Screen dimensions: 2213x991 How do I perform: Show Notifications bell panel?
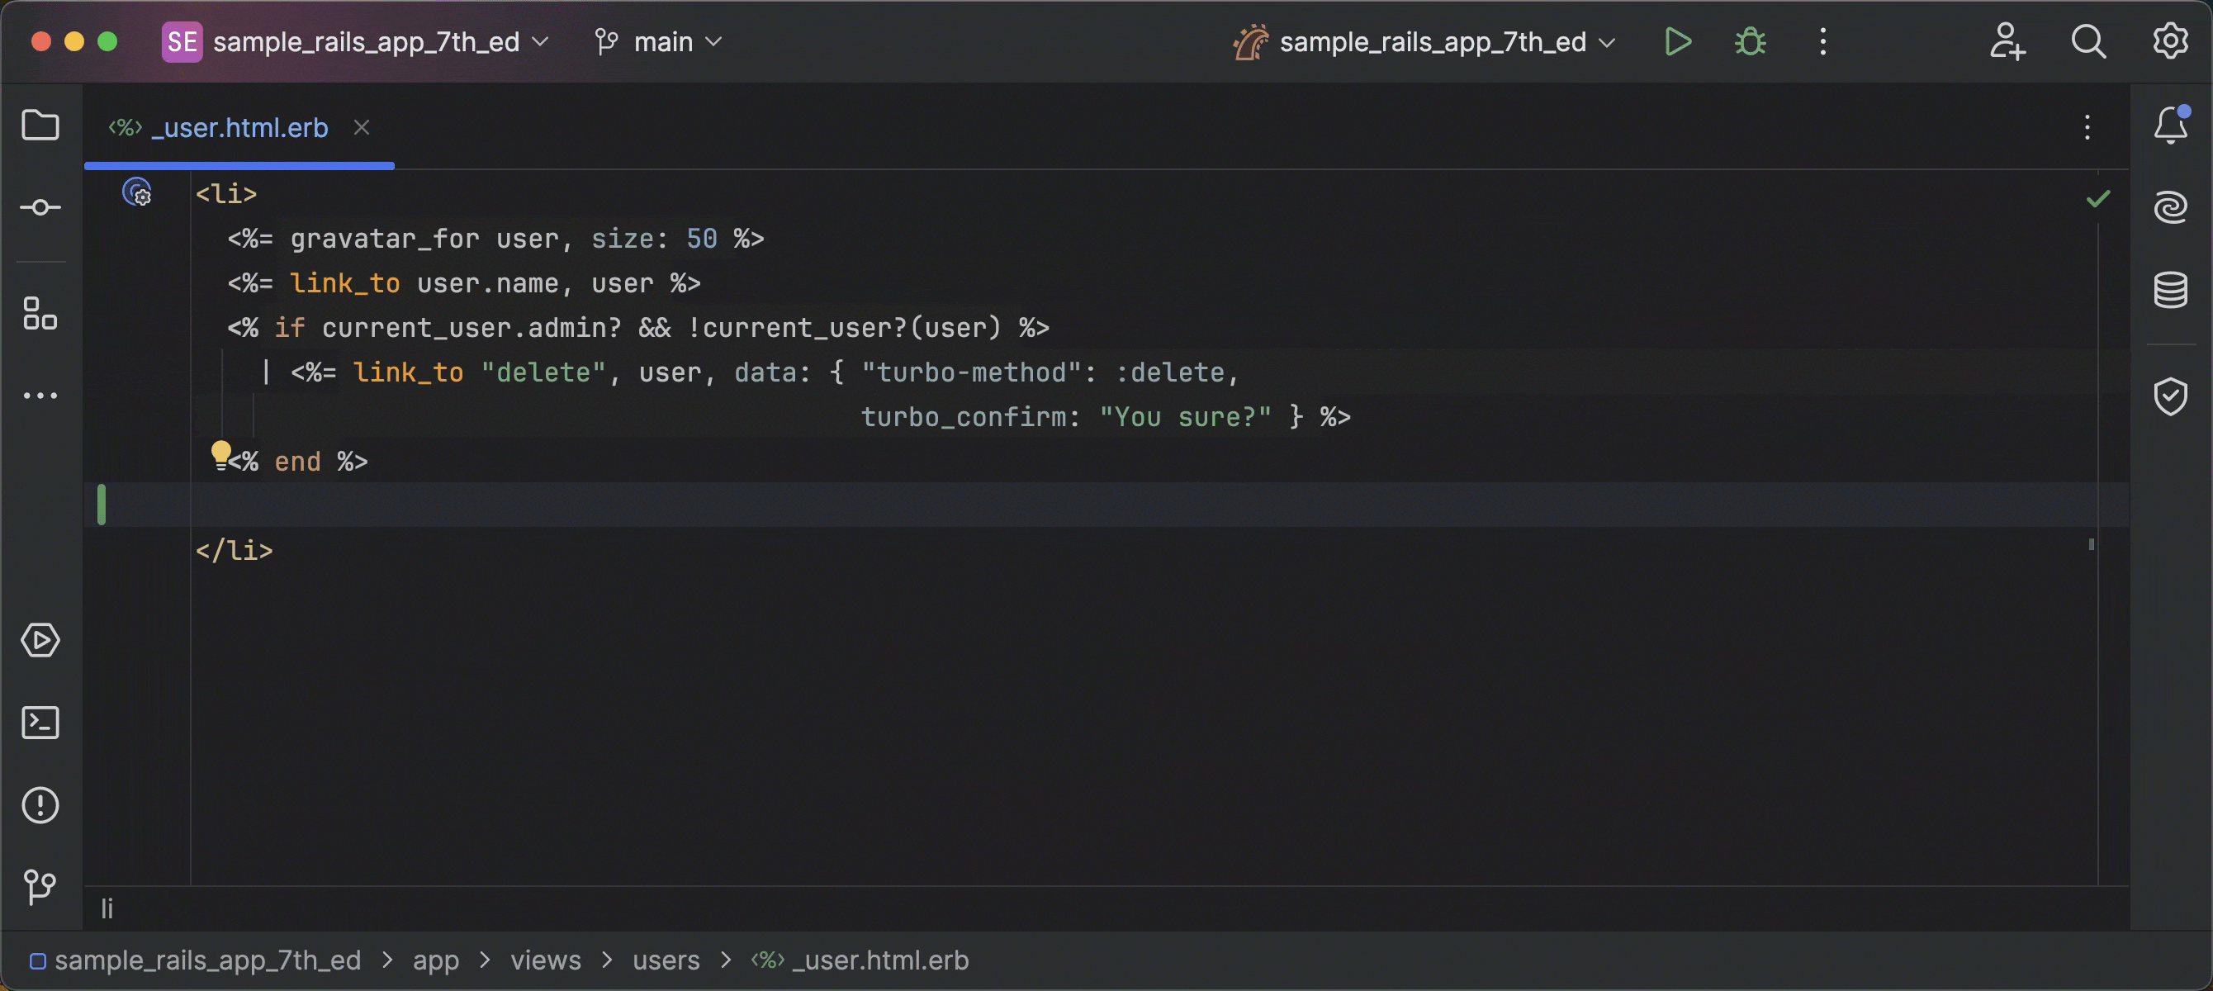pyautogui.click(x=2170, y=126)
